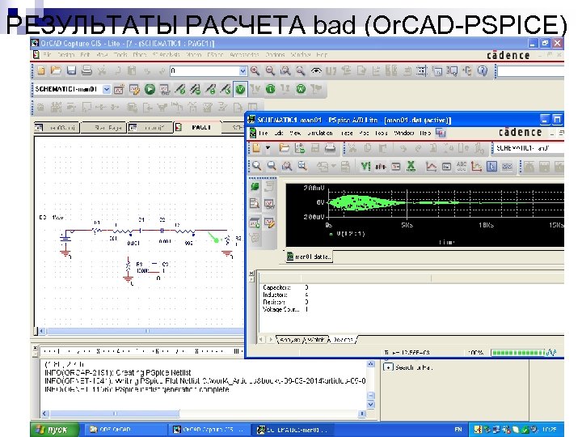The width and height of the screenshot is (582, 437).
Task: Open Capture help question-mark icon
Action: (482, 70)
